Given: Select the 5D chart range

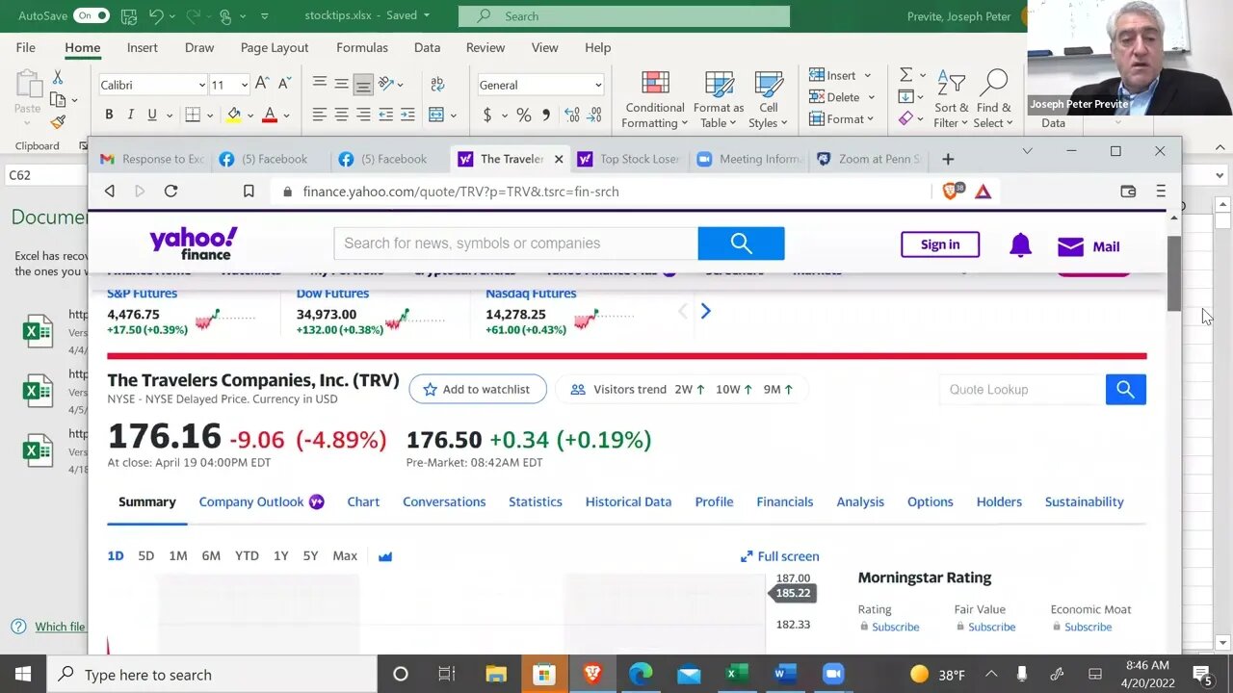Looking at the screenshot, I should (x=146, y=556).
